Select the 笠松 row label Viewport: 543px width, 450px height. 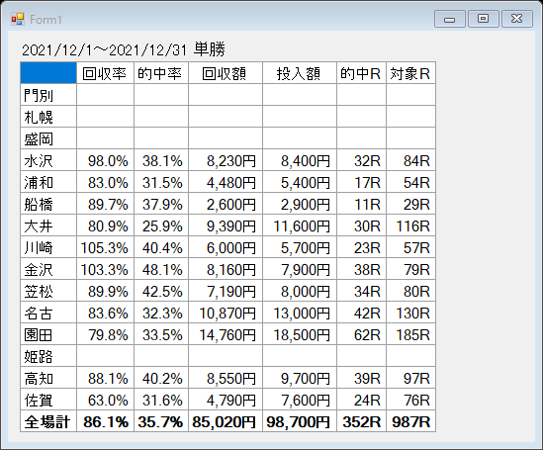48,291
